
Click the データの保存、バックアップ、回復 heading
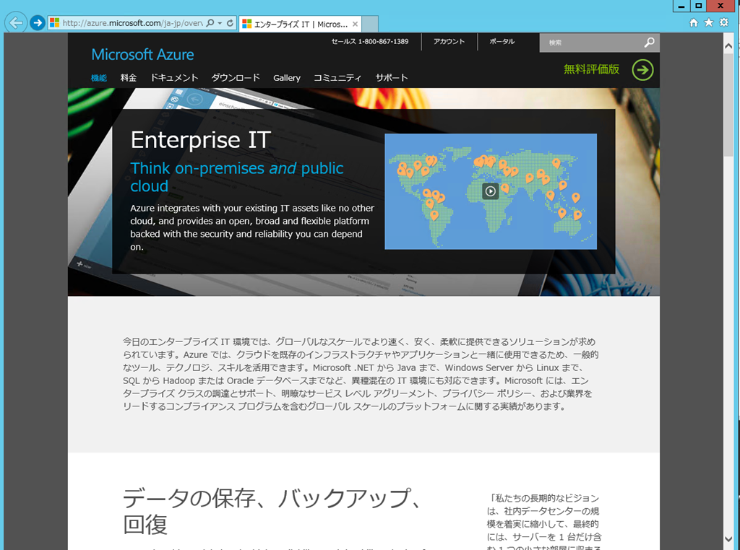point(272,511)
